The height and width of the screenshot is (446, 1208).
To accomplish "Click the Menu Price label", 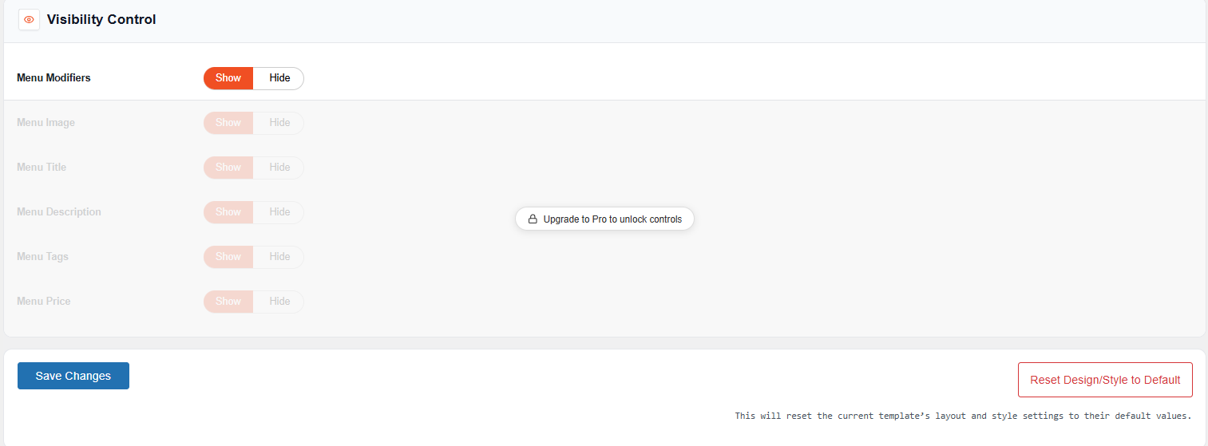I will click(x=44, y=302).
